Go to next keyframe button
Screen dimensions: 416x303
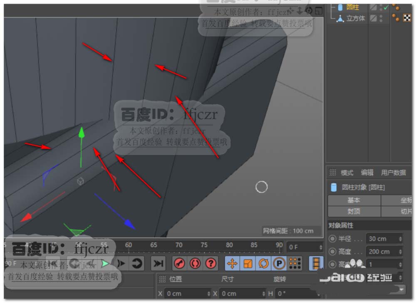[121, 264]
